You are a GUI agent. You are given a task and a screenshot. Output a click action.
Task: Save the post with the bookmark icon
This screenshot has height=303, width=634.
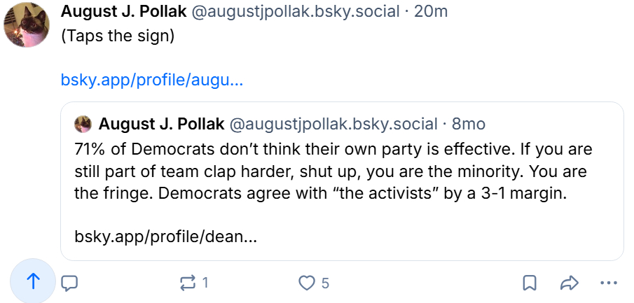(x=530, y=283)
